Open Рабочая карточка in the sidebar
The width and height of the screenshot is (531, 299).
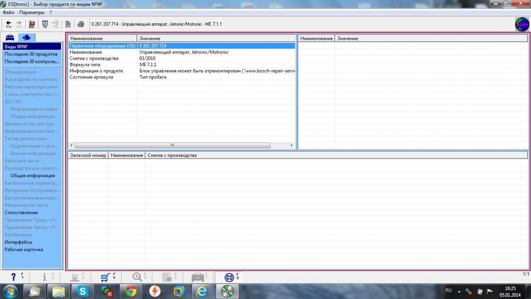click(x=24, y=249)
